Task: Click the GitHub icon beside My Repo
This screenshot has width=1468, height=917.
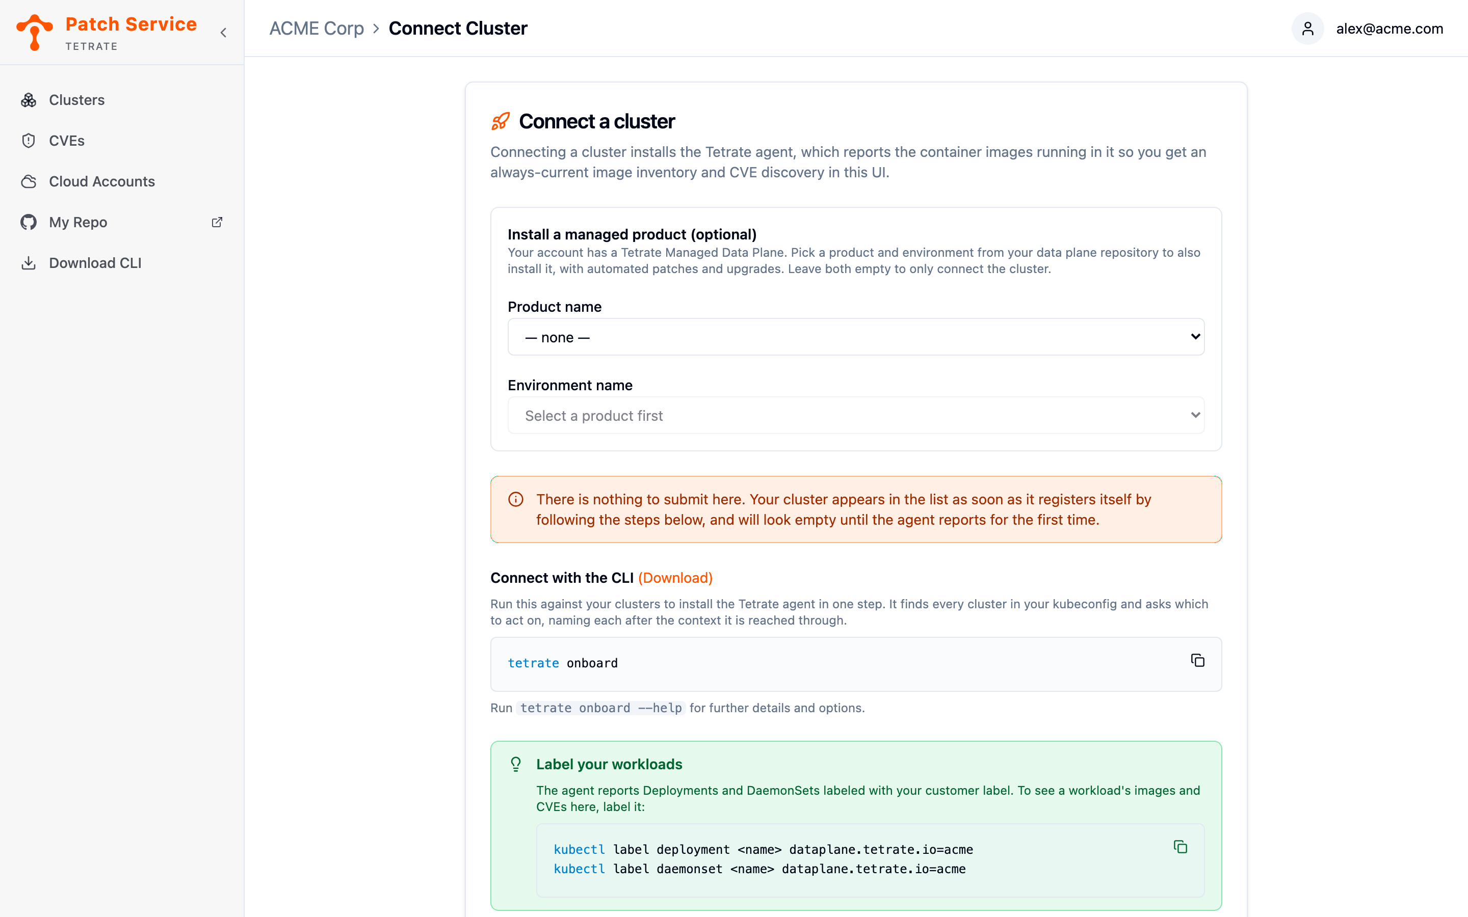Action: tap(29, 222)
